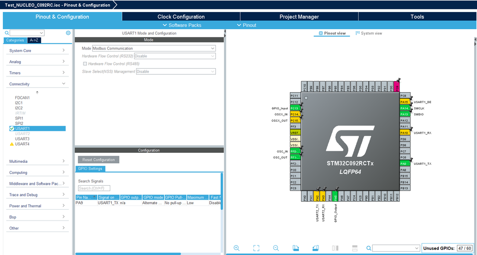477x255 pixels.
Task: Open the Software Packs menu
Action: point(182,25)
